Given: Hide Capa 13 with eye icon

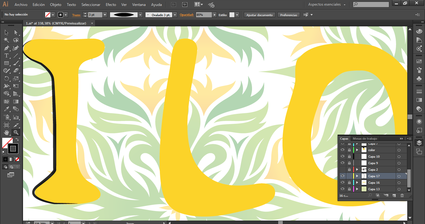Looking at the screenshot, I should [x=342, y=189].
